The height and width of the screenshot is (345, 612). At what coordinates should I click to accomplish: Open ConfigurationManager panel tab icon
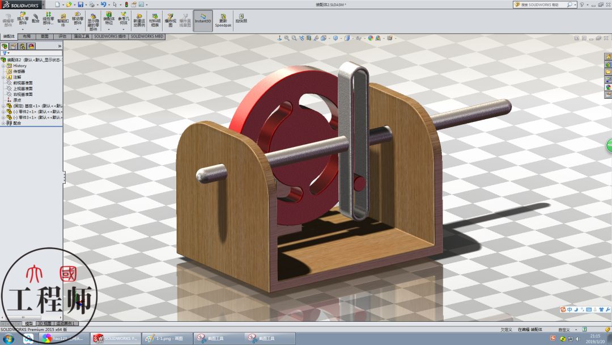pyautogui.click(x=22, y=46)
